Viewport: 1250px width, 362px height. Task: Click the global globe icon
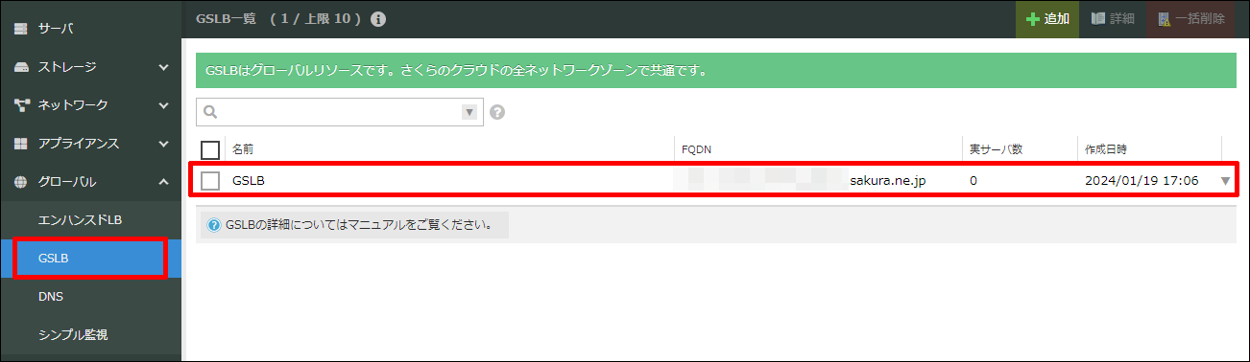coord(20,182)
